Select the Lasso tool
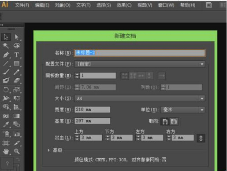 17,46
